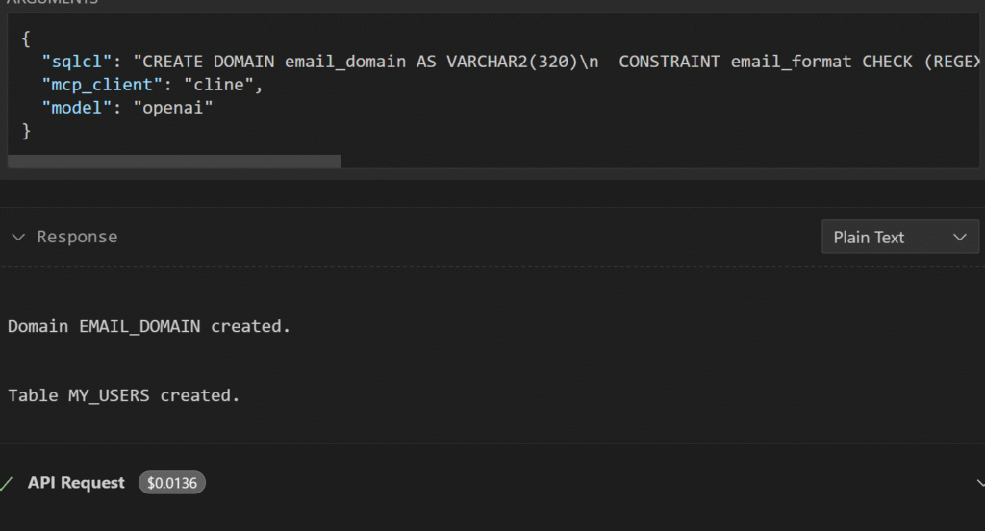Click the CREATE DOMAIN statement text

[x=212, y=62]
